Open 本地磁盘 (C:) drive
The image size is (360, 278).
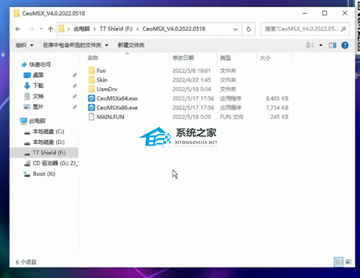tap(48, 132)
